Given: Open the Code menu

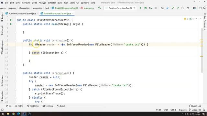Looking at the screenshot, I should 35,3.
